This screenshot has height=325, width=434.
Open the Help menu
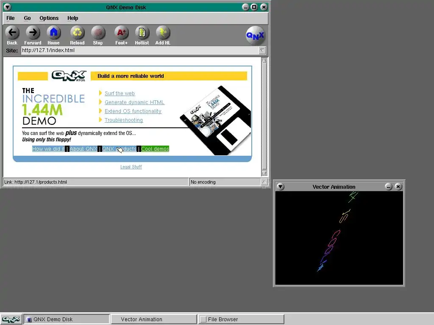pos(73,18)
